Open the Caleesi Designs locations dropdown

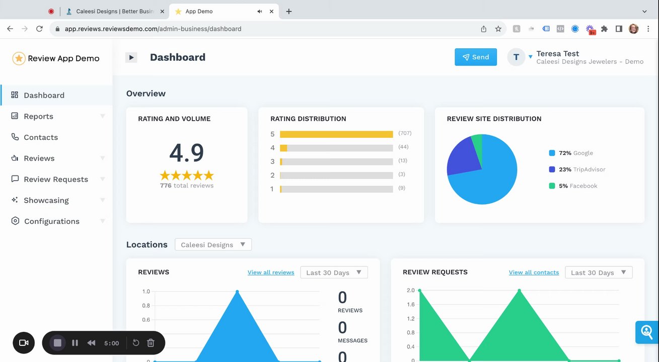click(213, 245)
